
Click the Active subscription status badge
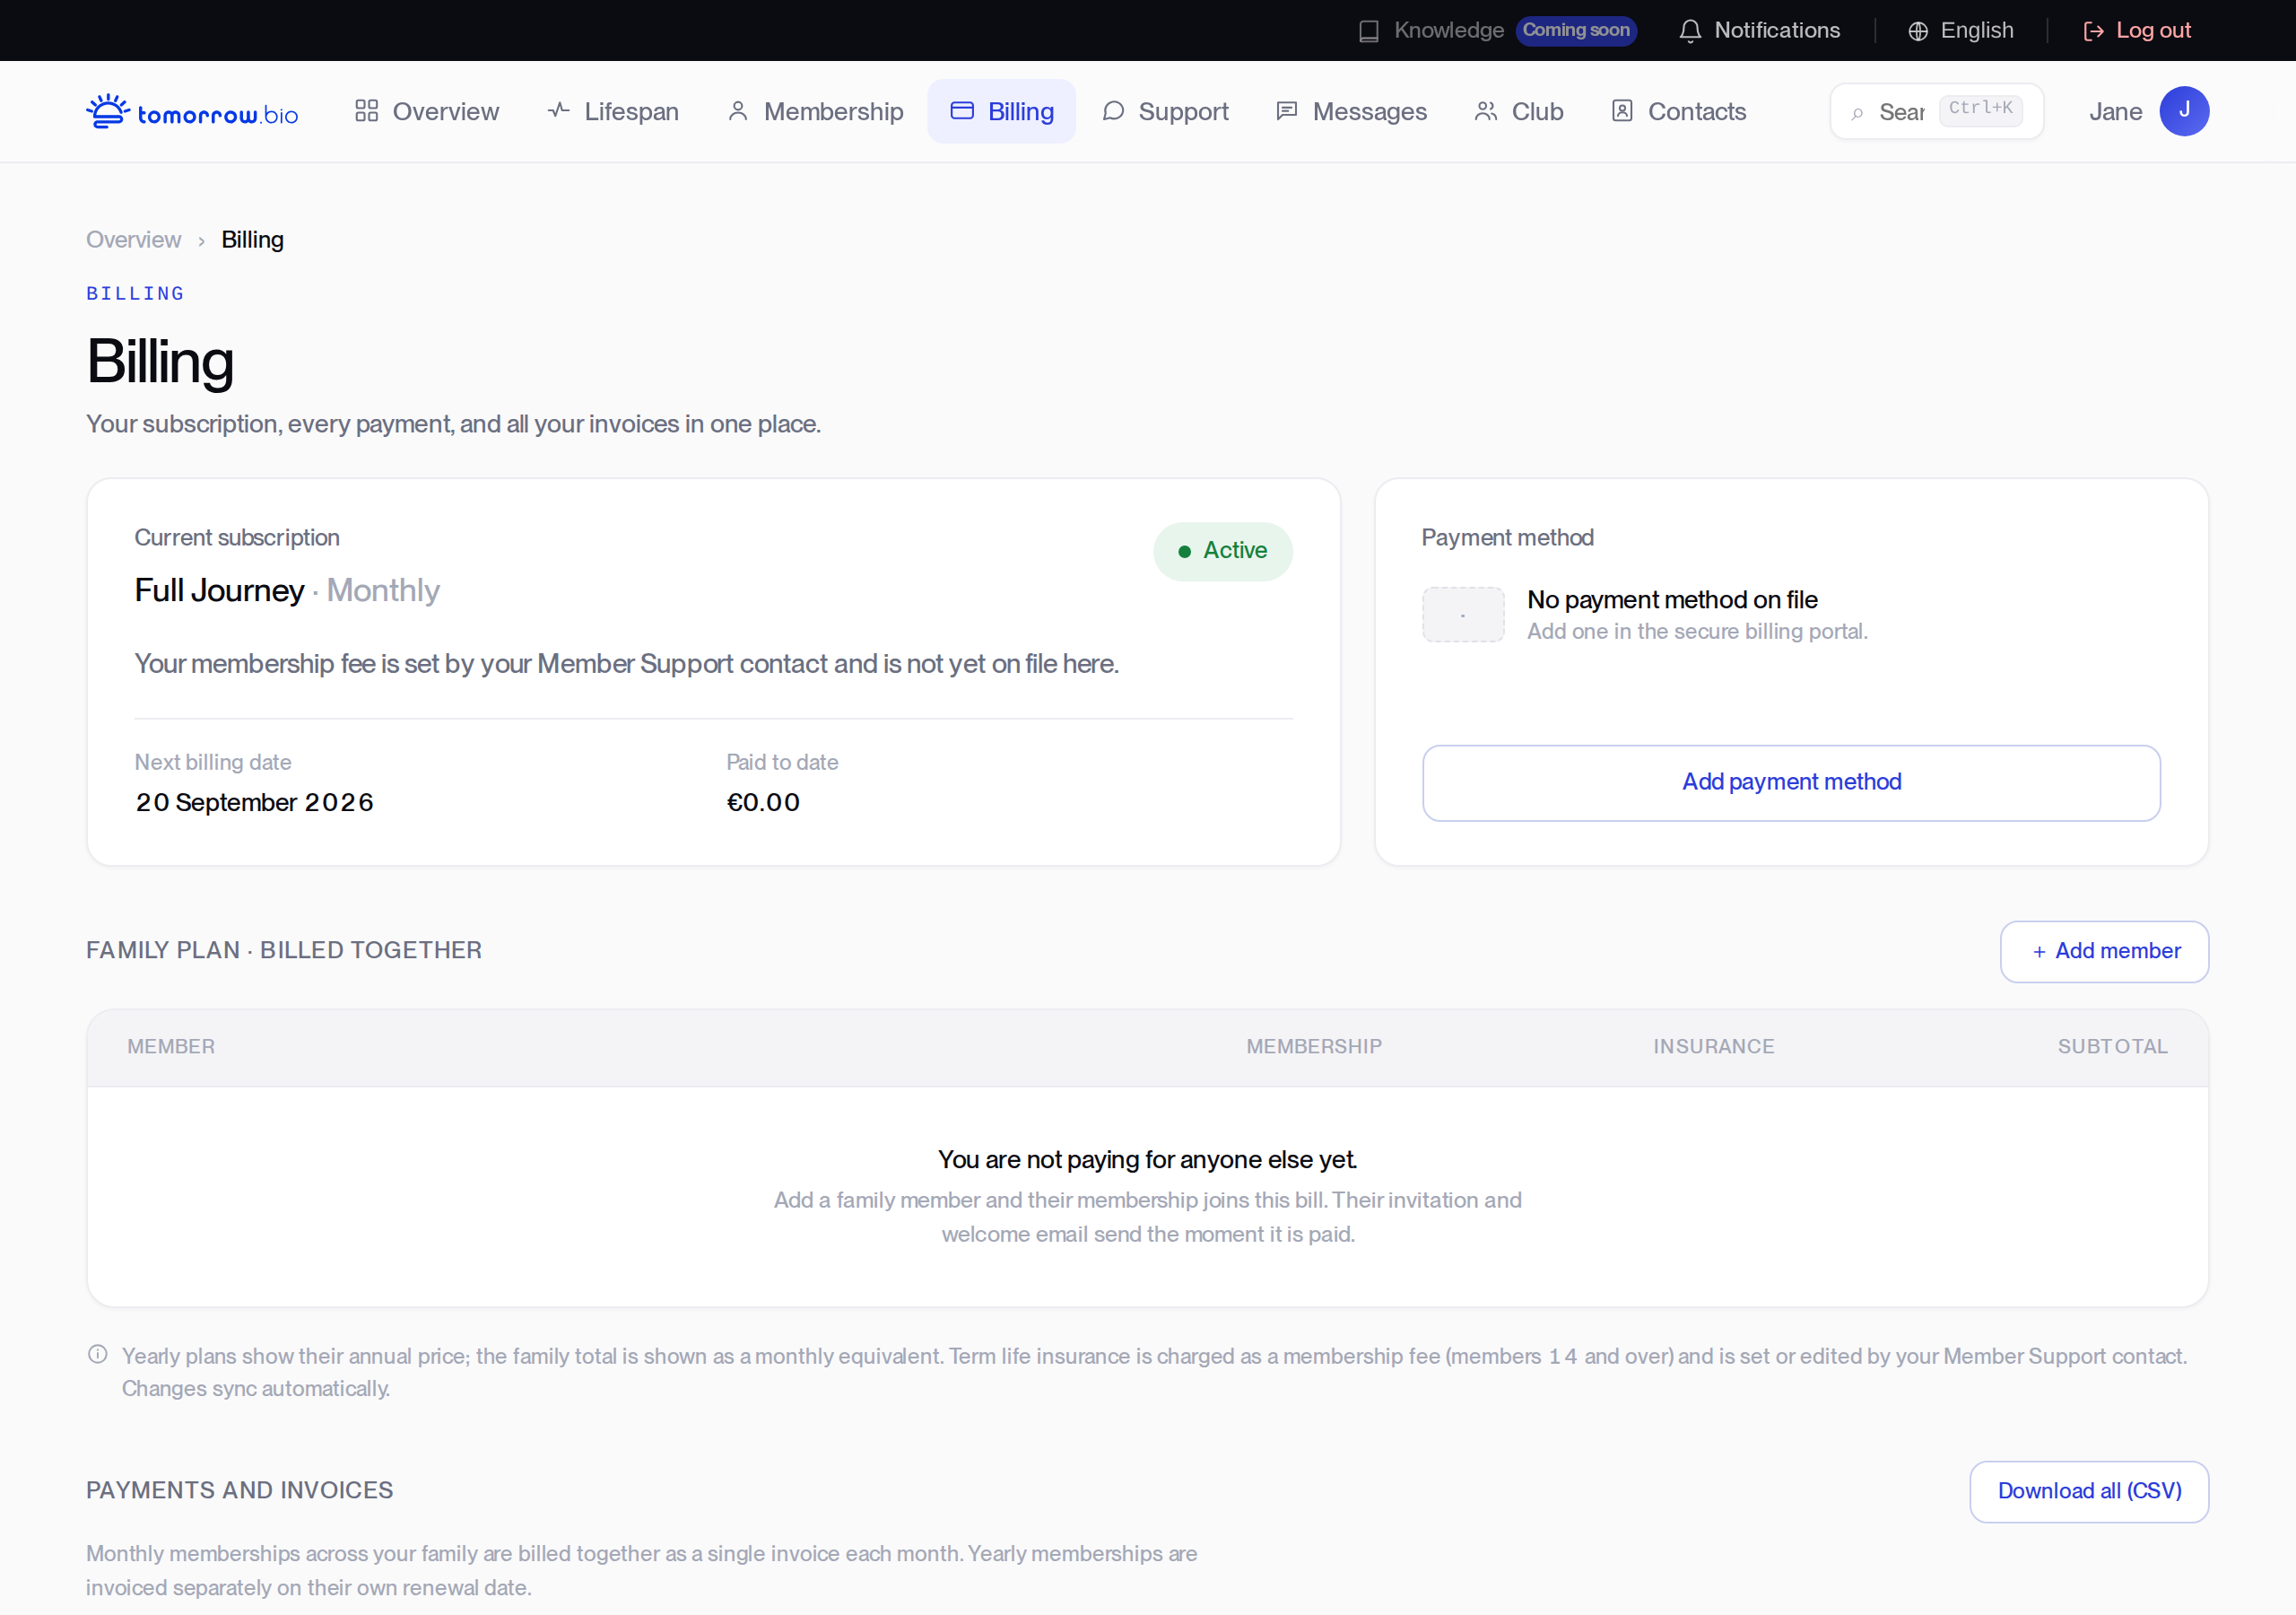point(1222,551)
